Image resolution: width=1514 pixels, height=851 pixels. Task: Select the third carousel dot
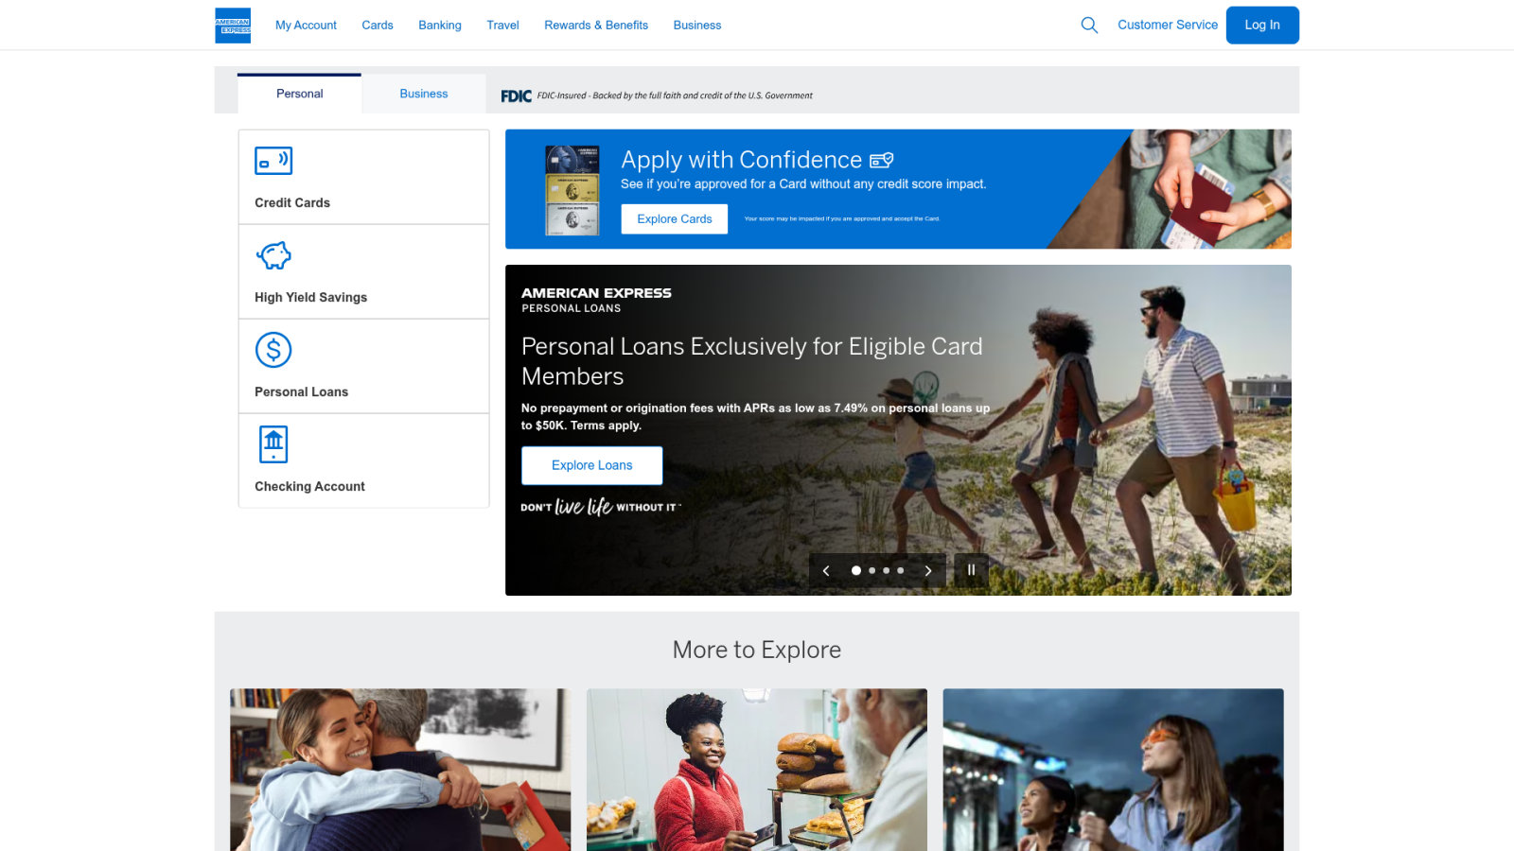886,571
